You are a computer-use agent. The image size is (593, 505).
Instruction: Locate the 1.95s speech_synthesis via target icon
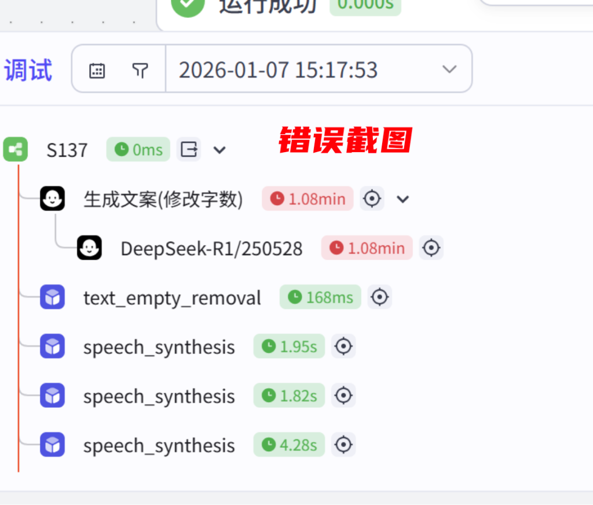343,346
